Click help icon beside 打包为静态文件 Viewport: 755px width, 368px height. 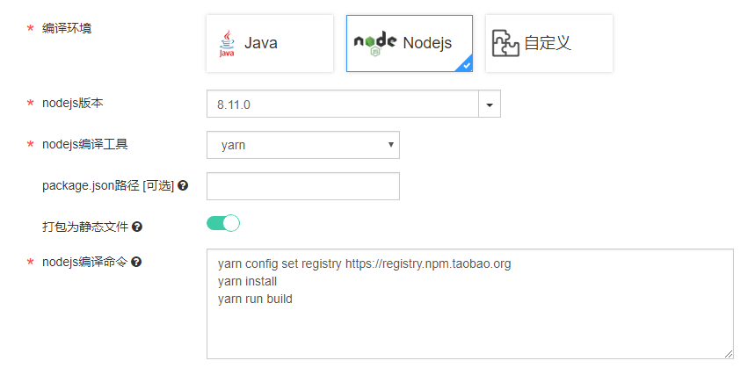click(137, 227)
